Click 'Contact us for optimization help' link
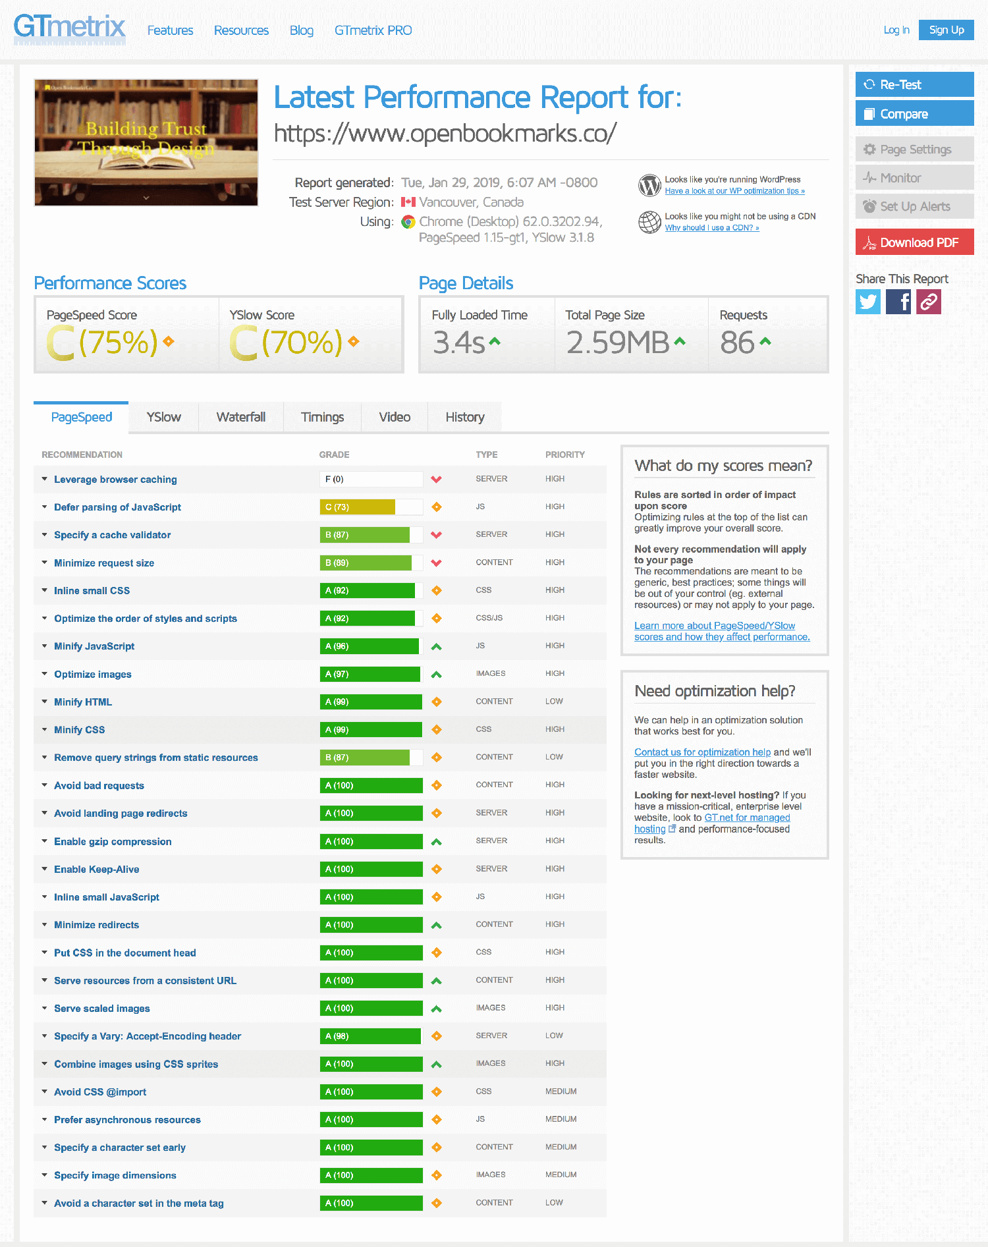The image size is (988, 1247). click(702, 752)
